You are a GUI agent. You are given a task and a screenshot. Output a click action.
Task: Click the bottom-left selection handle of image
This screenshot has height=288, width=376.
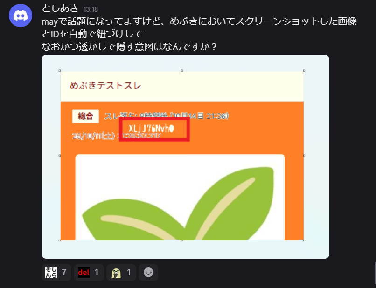[60, 240]
